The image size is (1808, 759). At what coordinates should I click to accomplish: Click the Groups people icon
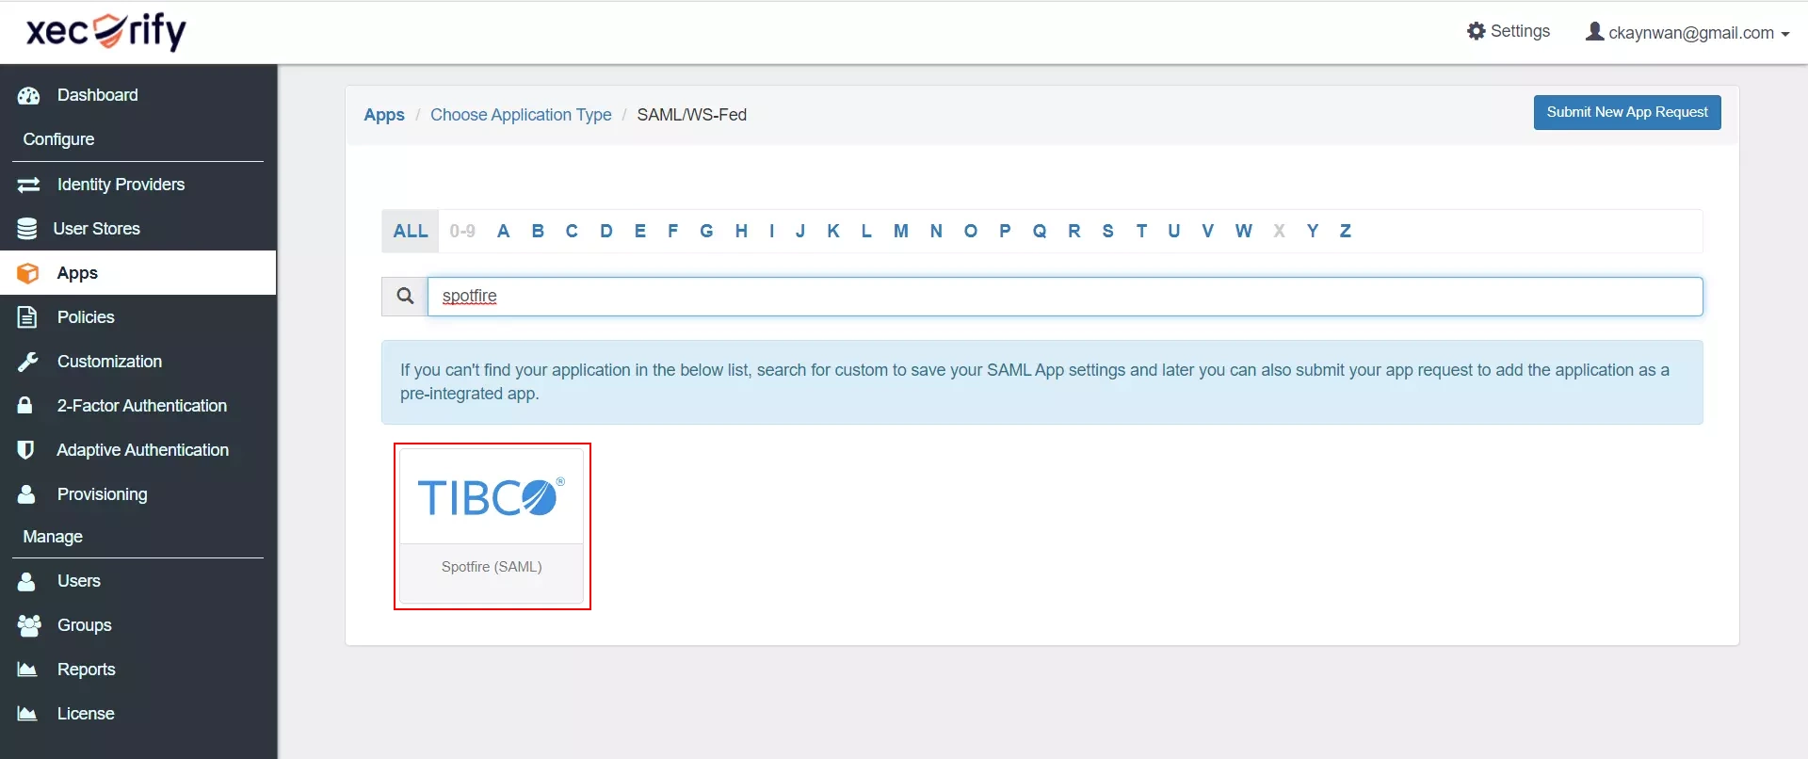coord(29,625)
